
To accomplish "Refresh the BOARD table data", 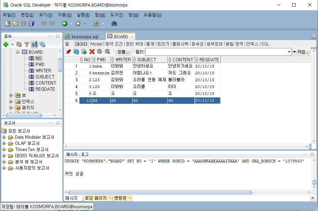I will 76,51.
